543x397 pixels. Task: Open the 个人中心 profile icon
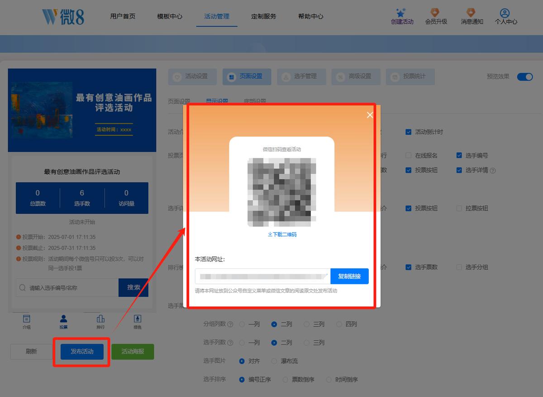click(x=505, y=13)
